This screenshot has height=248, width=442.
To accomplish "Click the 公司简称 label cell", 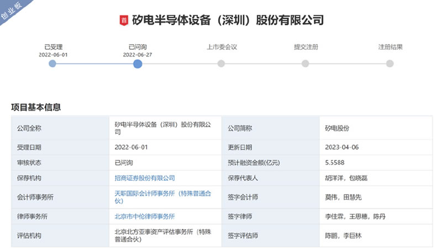I will click(x=271, y=128).
